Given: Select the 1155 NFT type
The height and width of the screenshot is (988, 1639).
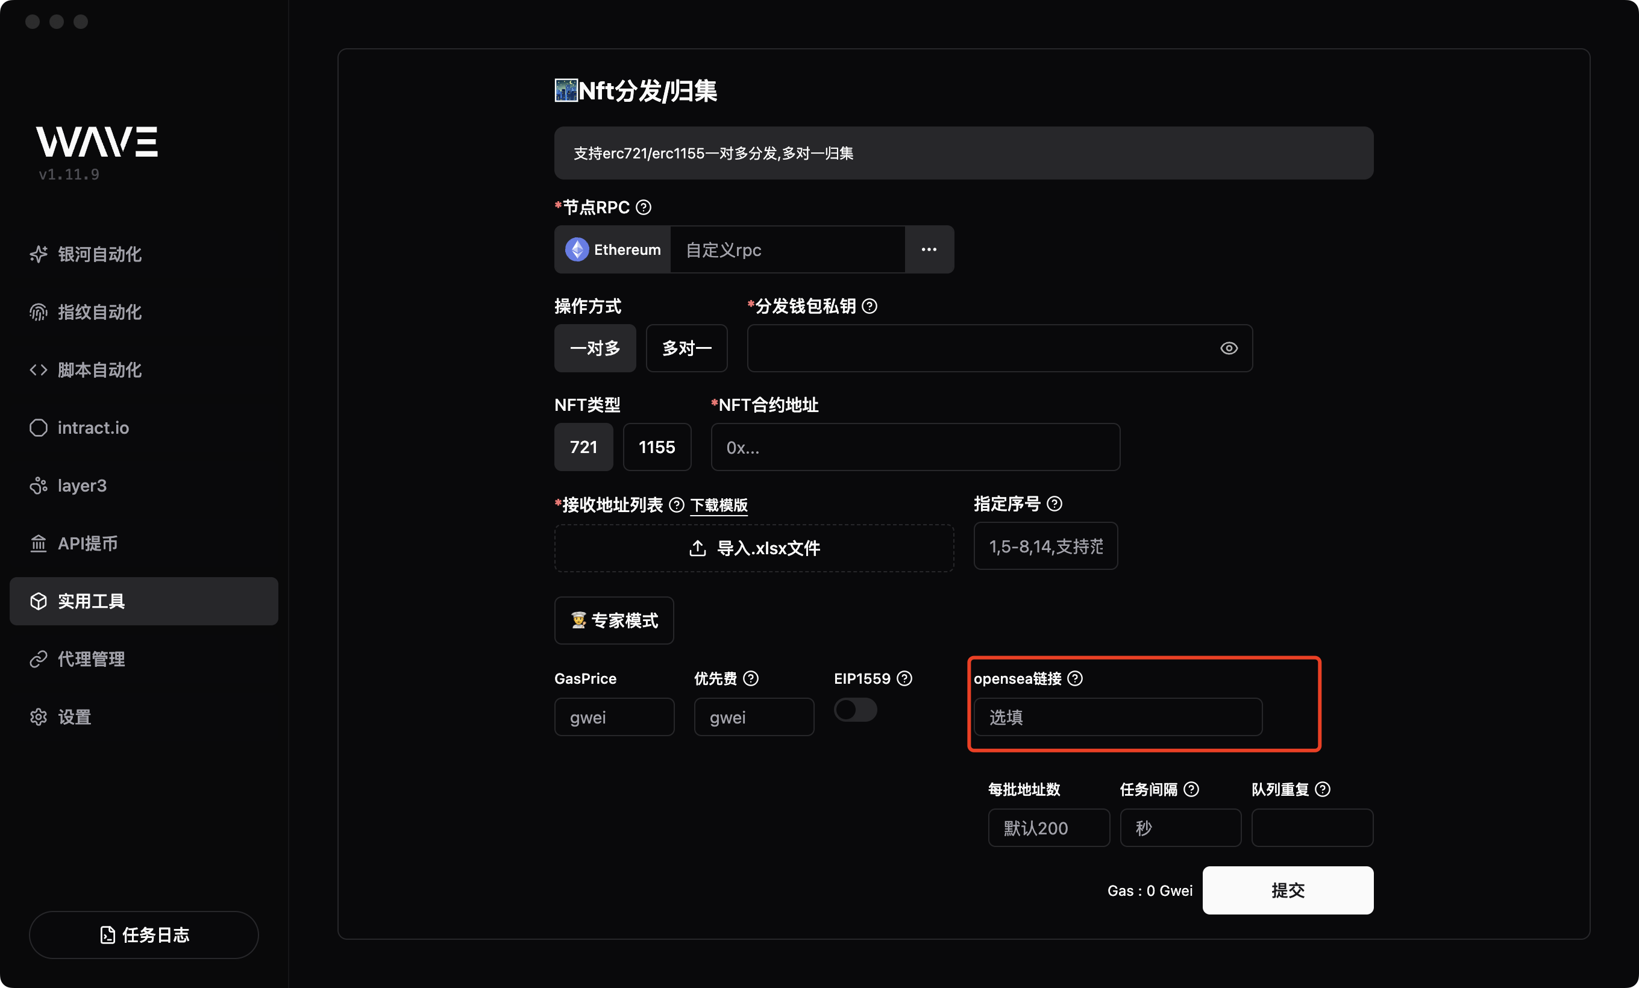Looking at the screenshot, I should (x=657, y=448).
